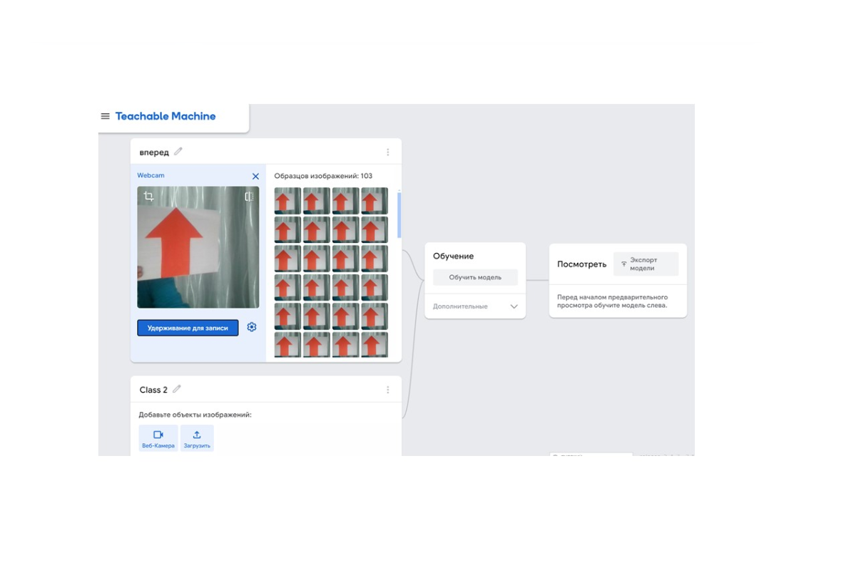Close the Webcam panel with the X icon
This screenshot has height=570, width=856.
click(255, 176)
